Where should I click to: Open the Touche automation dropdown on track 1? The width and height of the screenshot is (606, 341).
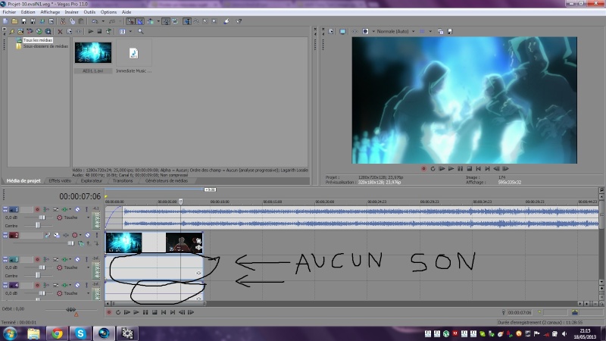tap(88, 217)
